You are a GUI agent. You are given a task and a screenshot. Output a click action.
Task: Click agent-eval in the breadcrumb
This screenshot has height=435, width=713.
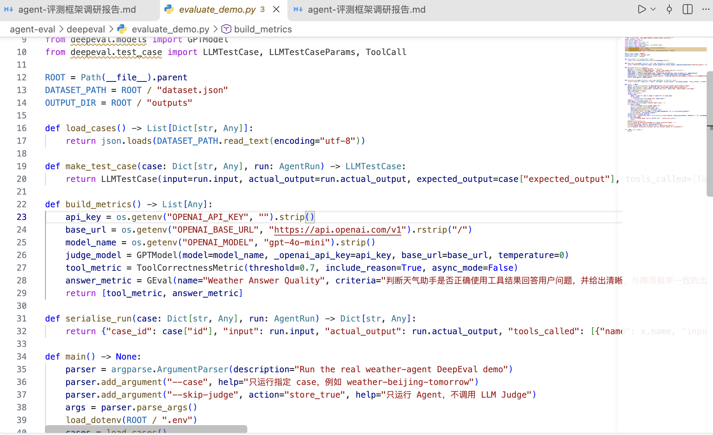tap(32, 29)
